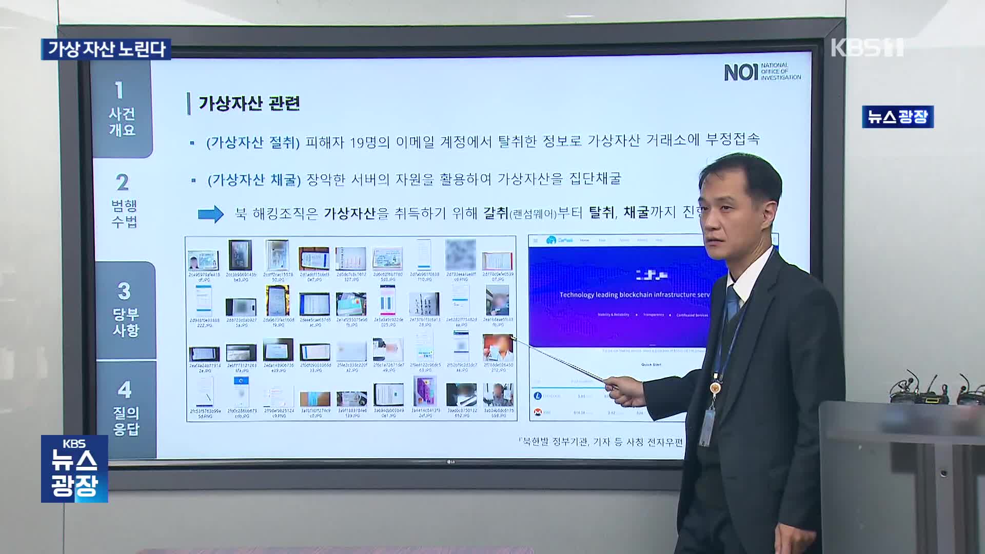Open thumbnail 2e6282ff75482d .JPG
This screenshot has height=554, width=985.
click(461, 301)
